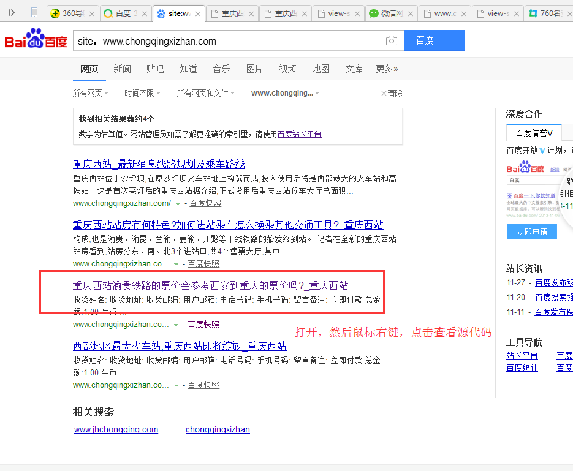This screenshot has height=471, width=573.
Task: Open result 重庆西站_最新消息线路规划及乘车路线
Action: pos(159,164)
